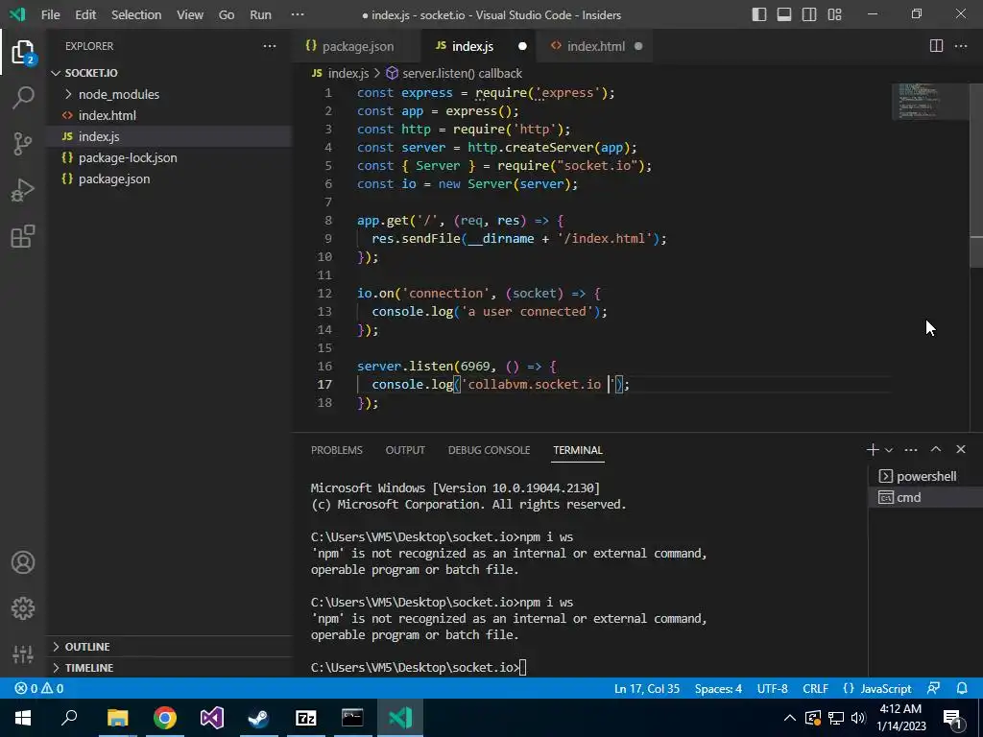The height and width of the screenshot is (737, 983).
Task: Open the View menu
Action: coord(190,14)
